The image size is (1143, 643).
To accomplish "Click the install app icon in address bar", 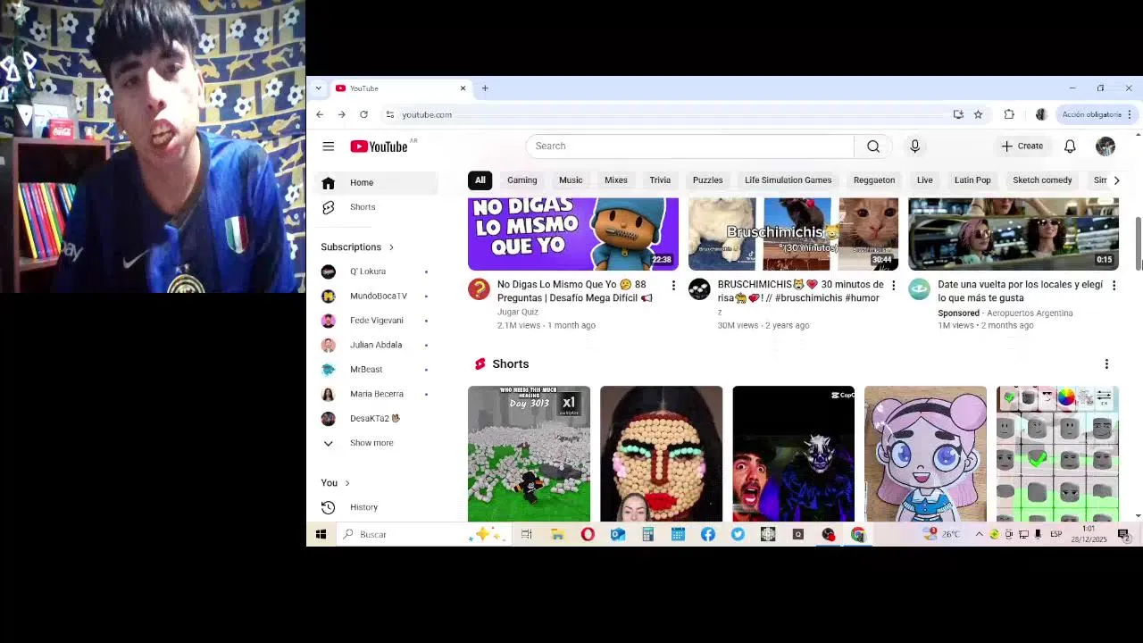I will (958, 114).
